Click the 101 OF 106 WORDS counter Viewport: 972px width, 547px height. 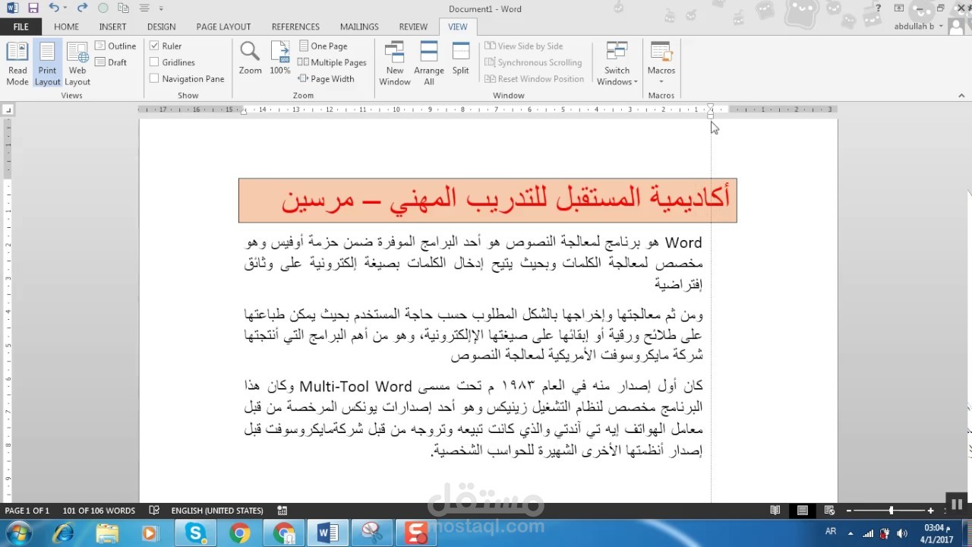99,511
